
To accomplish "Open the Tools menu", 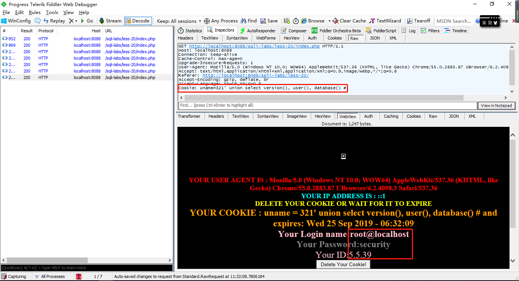I will [52, 13].
